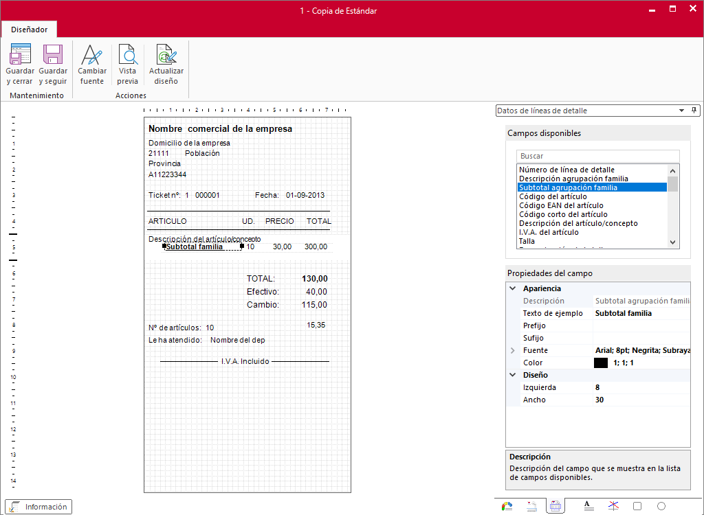Open the color palette panel tab icon
This screenshot has height=515, width=704.
(507, 507)
